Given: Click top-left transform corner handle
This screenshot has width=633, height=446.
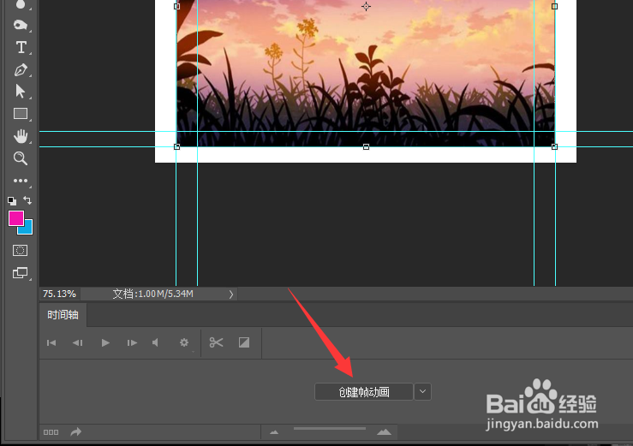Looking at the screenshot, I should pyautogui.click(x=176, y=7).
